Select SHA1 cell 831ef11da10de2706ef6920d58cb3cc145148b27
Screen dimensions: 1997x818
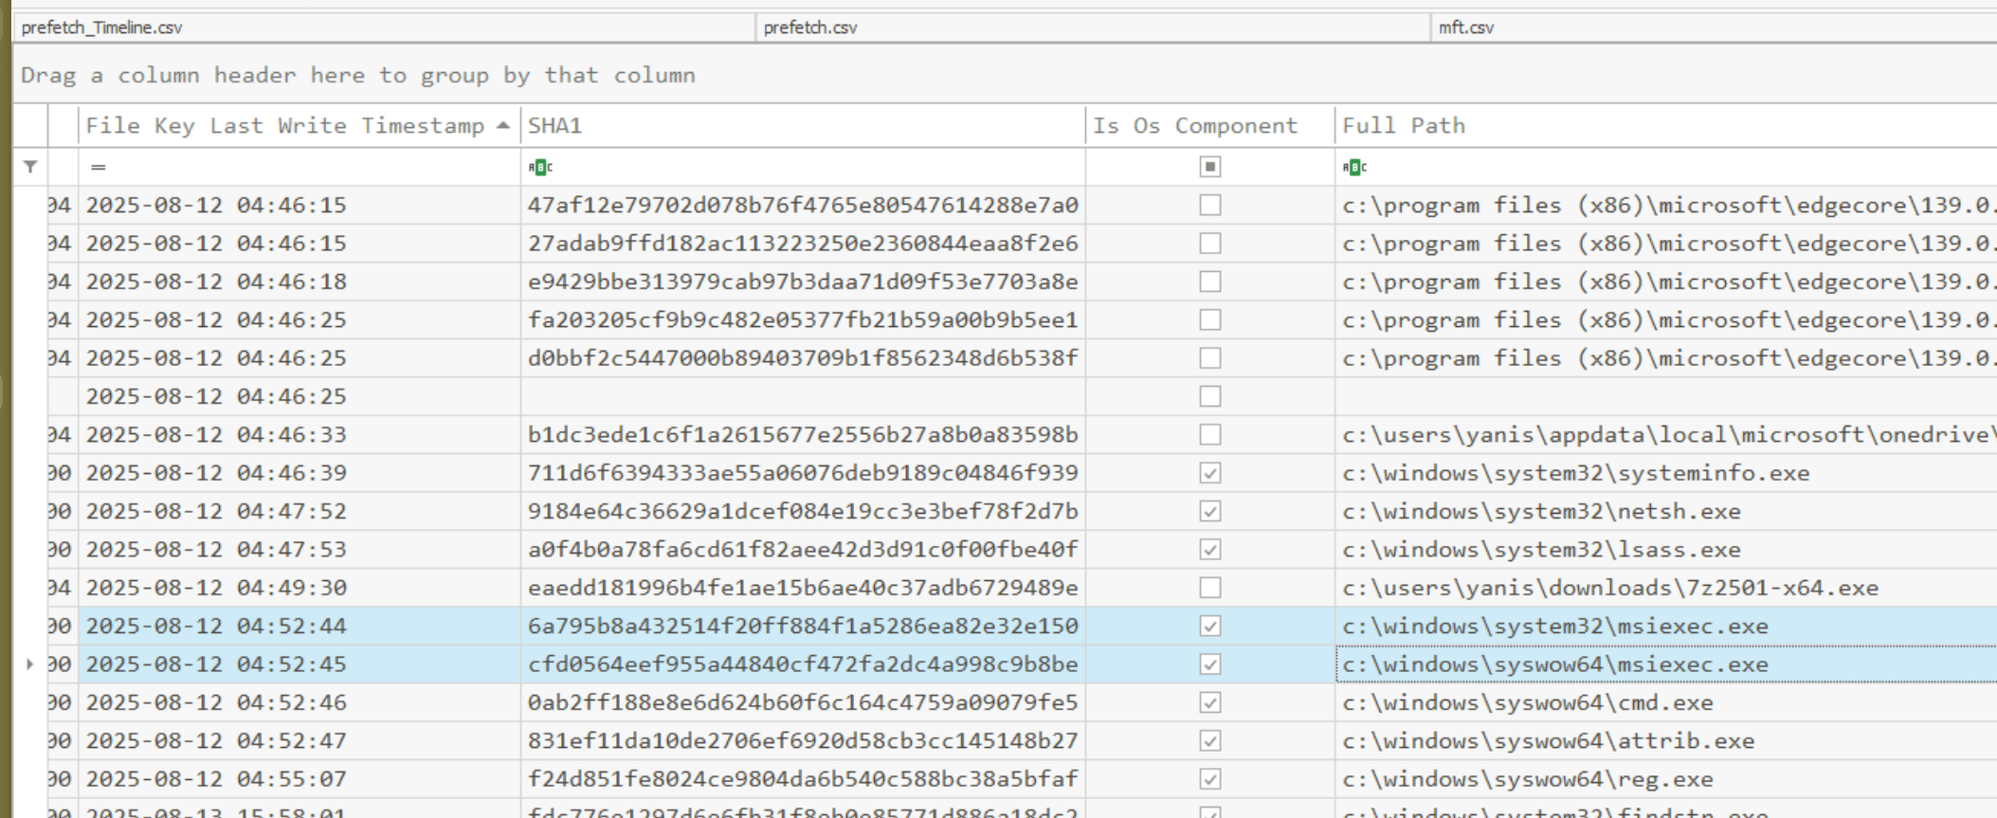803,740
